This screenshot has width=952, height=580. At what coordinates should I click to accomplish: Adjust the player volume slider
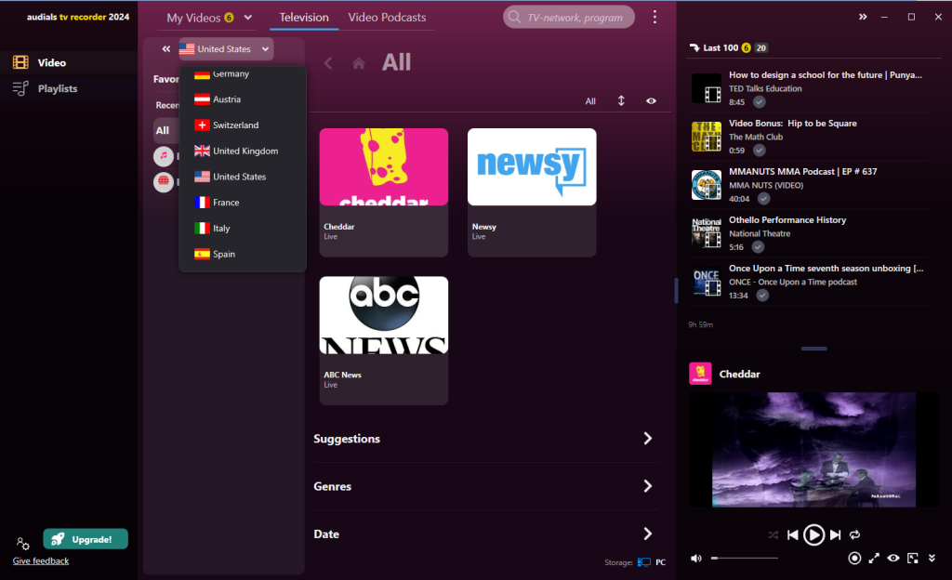click(x=745, y=559)
